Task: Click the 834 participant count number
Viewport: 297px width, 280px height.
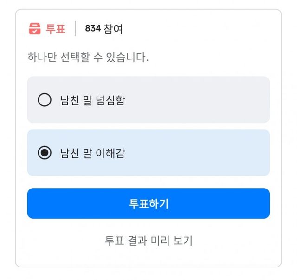Action: (x=92, y=29)
